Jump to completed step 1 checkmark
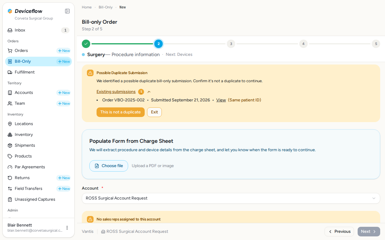Screen dimensions: 385x240 pyautogui.click(x=86, y=44)
